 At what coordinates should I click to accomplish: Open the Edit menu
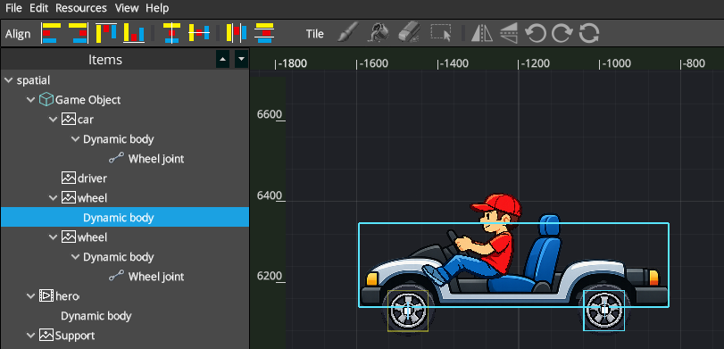tap(38, 8)
